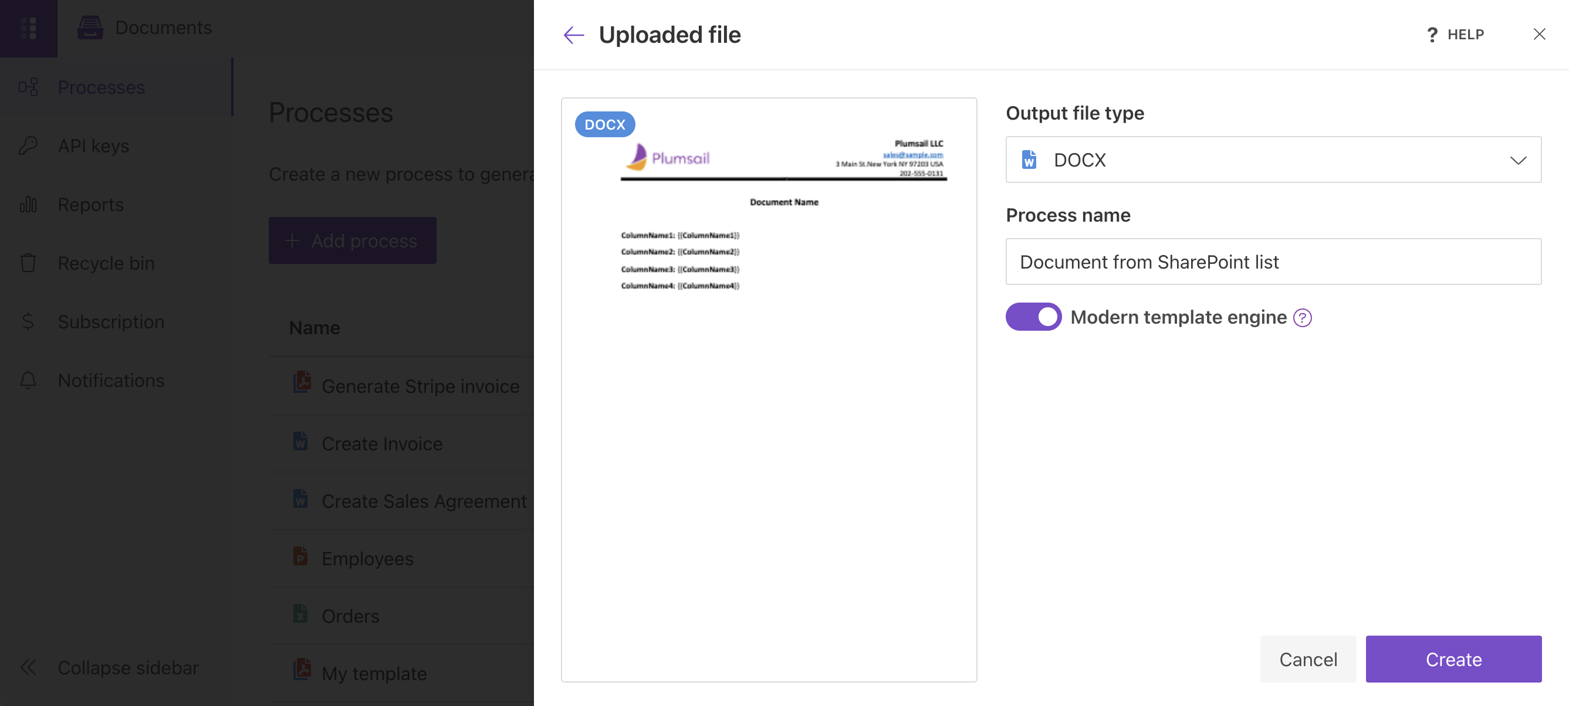Open the Create Invoice process
This screenshot has height=706, width=1569.
coord(382,443)
